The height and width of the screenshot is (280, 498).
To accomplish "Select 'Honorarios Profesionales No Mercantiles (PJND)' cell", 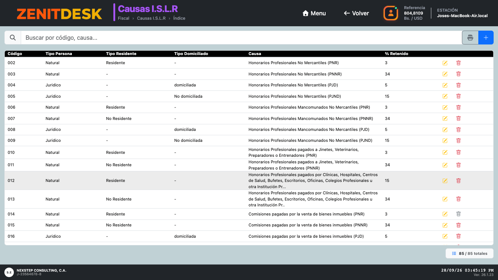I will coord(295,96).
